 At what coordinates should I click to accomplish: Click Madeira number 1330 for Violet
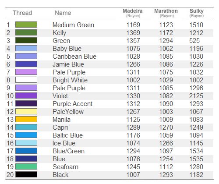pos(133,96)
